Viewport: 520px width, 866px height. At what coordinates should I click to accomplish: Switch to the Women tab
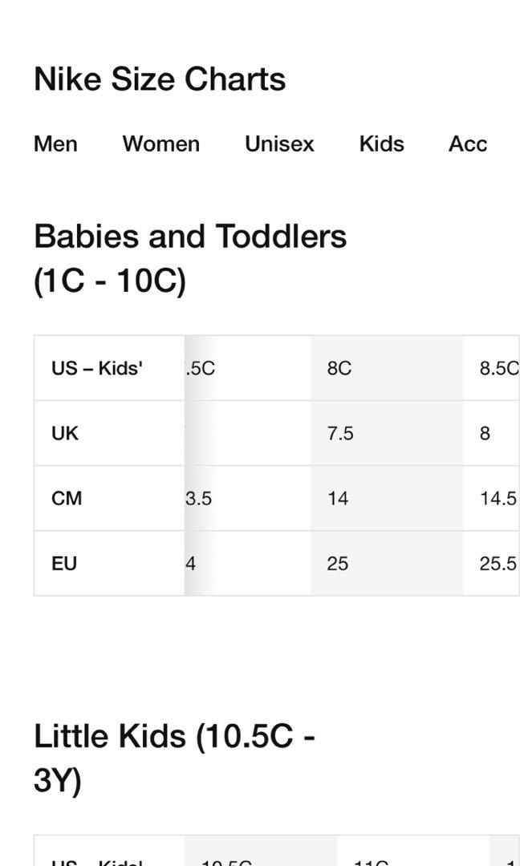[x=160, y=144]
